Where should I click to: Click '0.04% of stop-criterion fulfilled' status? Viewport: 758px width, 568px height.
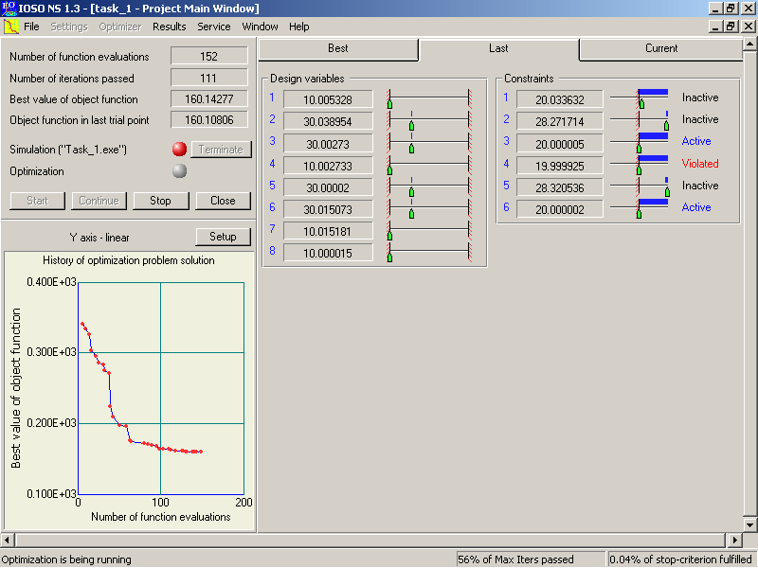coord(680,559)
